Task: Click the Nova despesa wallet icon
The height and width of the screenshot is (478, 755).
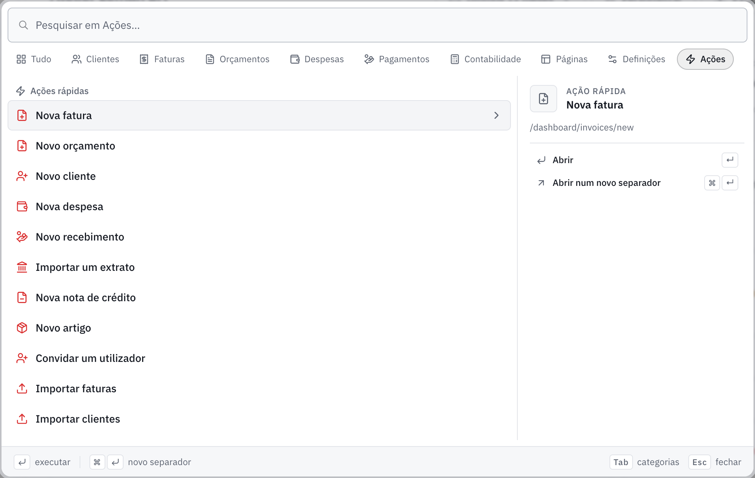Action: click(22, 206)
